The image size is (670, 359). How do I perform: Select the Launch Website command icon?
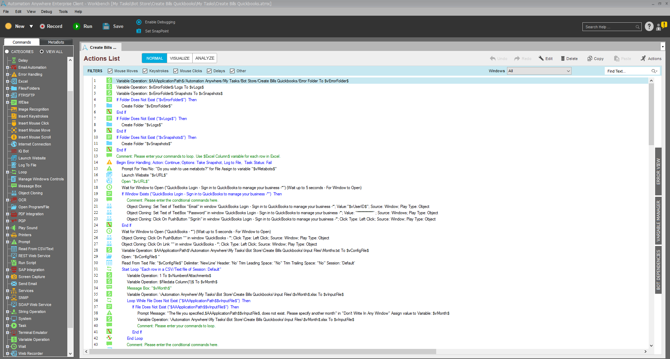[x=14, y=158]
